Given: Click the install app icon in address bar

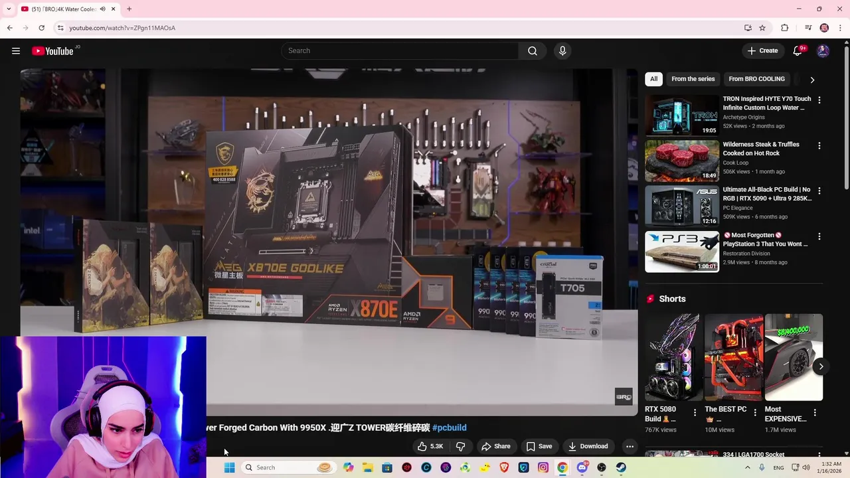Looking at the screenshot, I should click(x=748, y=28).
